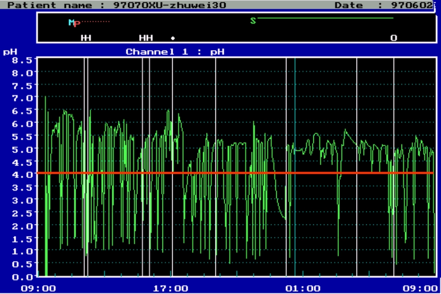
Task: Select the red pH 4.0 threshold line
Action: pyautogui.click(x=235, y=173)
